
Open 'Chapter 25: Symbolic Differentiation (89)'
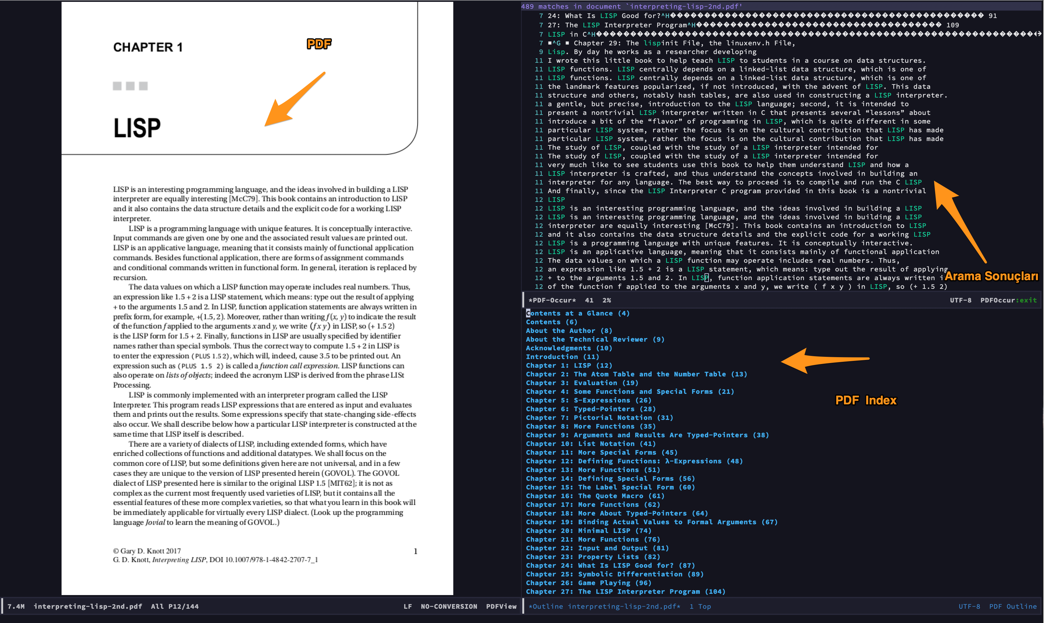(615, 574)
